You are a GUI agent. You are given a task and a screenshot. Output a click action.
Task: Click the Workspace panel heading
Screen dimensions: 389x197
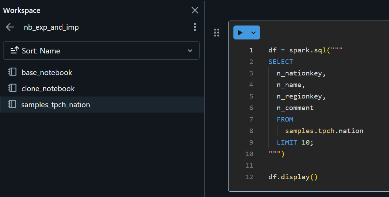click(x=22, y=10)
